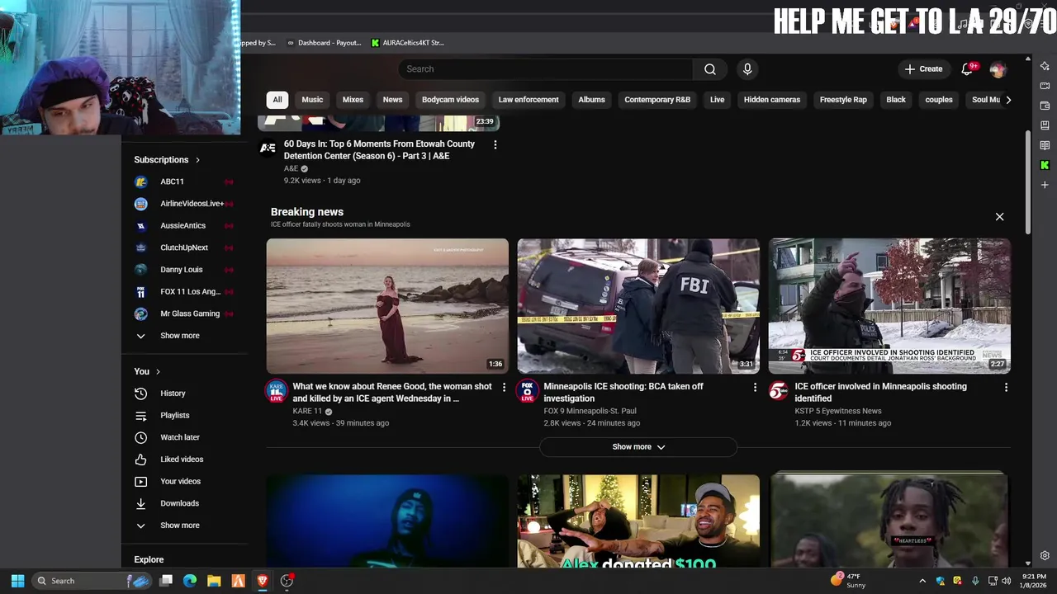Open Bookmarks sidebar panel icon
1057x594 pixels.
pos(1045,125)
